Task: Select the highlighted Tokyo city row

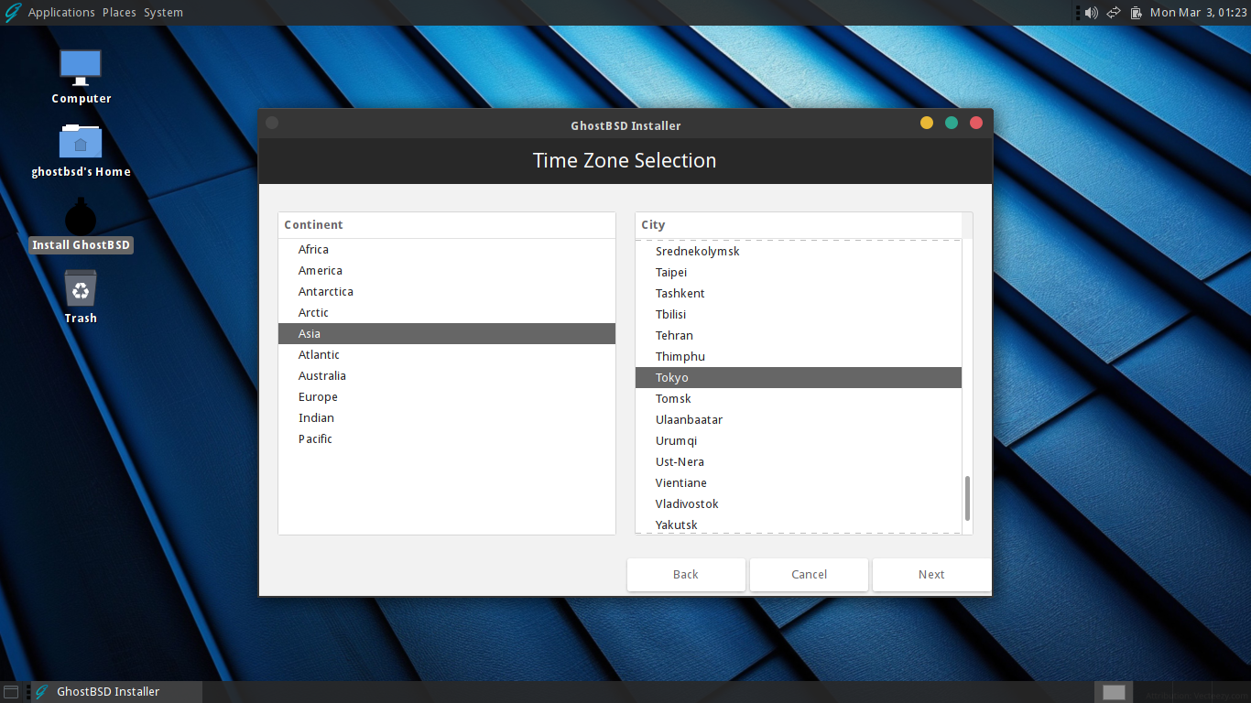Action: 799,378
